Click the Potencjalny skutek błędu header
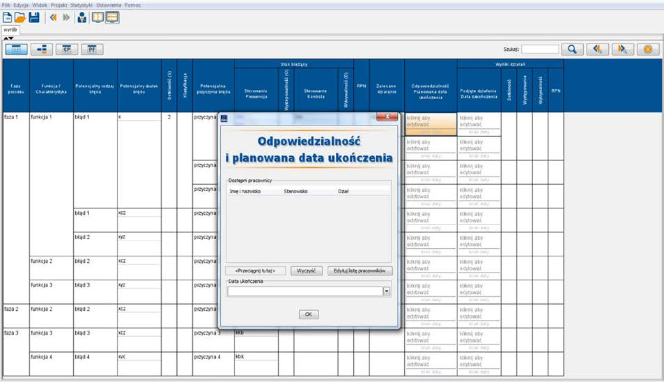The image size is (664, 382). pyautogui.click(x=139, y=86)
